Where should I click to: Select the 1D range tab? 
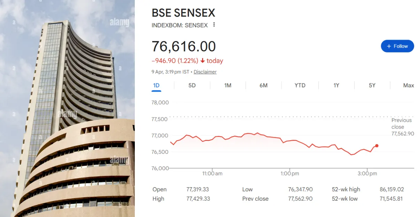pyautogui.click(x=156, y=85)
